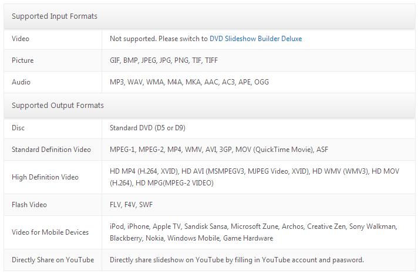418x274 pixels.
Task: Click the audio formats list starting with MP3
Action: tap(189, 82)
